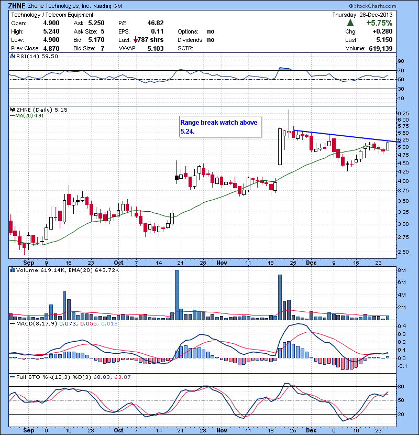
Task: Click the RSI(14) indicator icon
Action: 13,56
